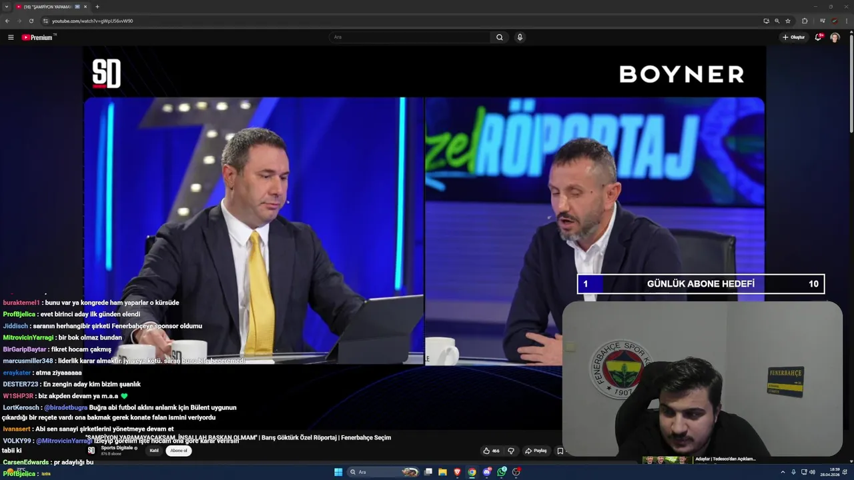Like the video with thumbs up
The height and width of the screenshot is (480, 854).
491,451
